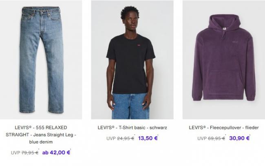Click the red Levi's logo on black T-shirt

point(139,45)
